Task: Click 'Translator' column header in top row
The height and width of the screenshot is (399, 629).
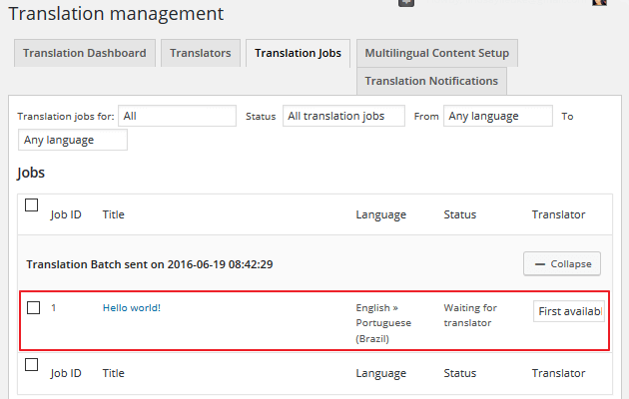Action: pyautogui.click(x=559, y=214)
